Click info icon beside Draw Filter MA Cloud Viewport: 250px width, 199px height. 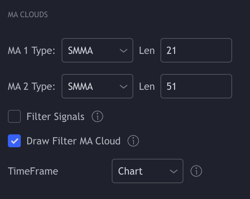point(133,141)
